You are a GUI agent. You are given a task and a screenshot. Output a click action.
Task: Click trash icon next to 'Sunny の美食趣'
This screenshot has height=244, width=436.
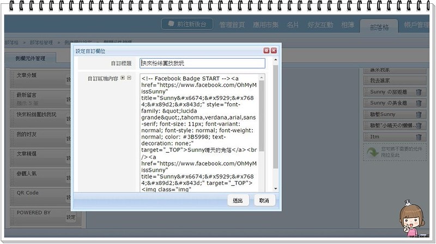418,104
